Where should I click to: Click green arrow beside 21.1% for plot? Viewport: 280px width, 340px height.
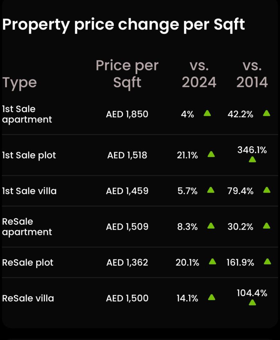[211, 154]
